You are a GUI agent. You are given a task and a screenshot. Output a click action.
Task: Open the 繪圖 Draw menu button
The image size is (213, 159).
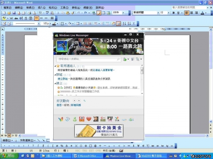pos(8,140)
